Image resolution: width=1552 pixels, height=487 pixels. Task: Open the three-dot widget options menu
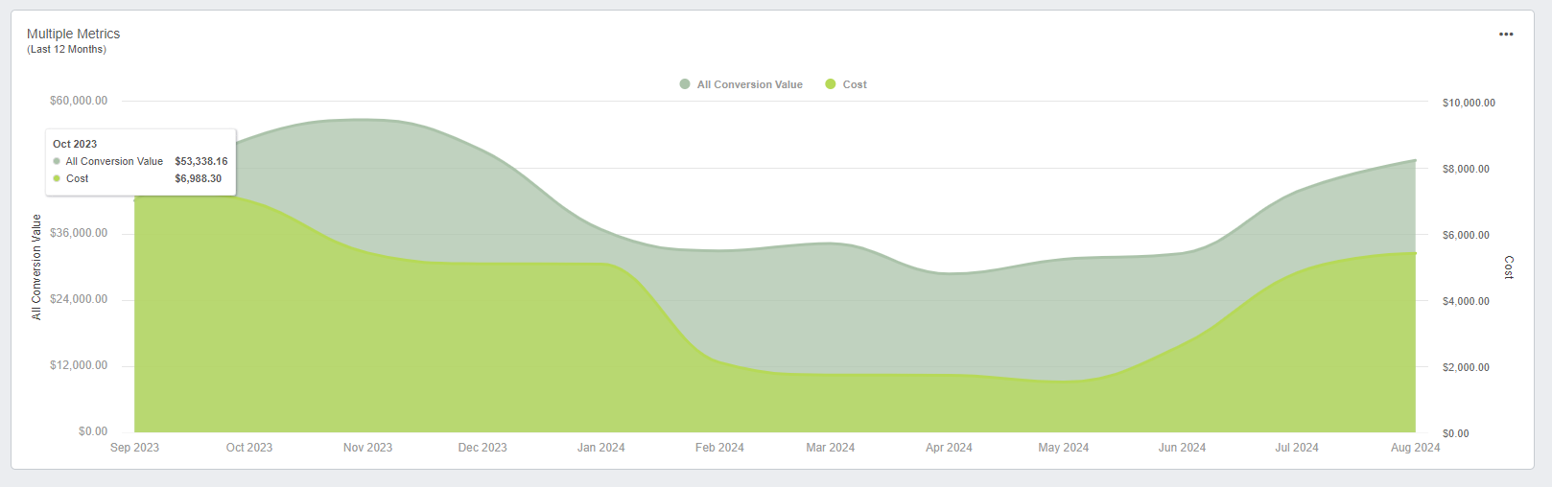(1506, 35)
